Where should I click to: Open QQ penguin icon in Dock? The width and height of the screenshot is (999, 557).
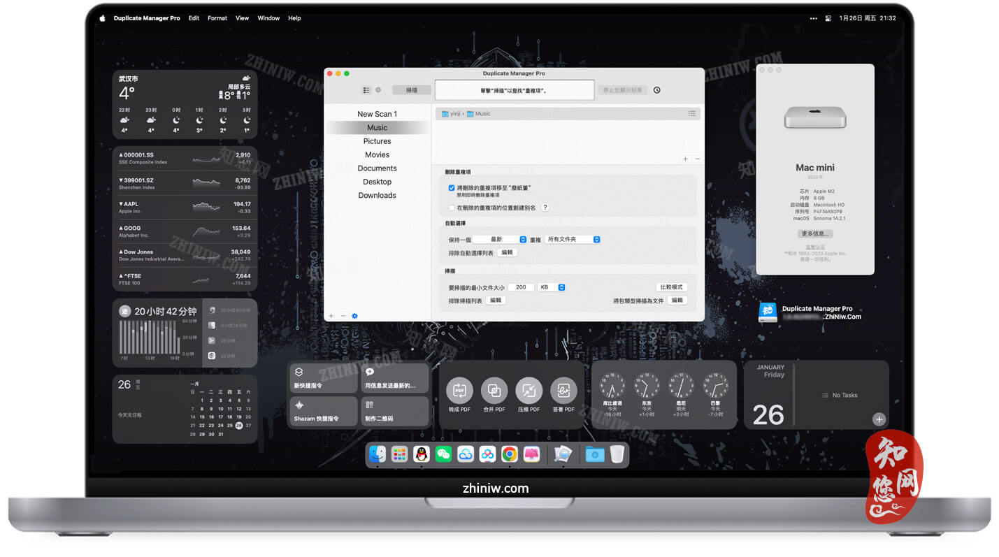tap(421, 454)
